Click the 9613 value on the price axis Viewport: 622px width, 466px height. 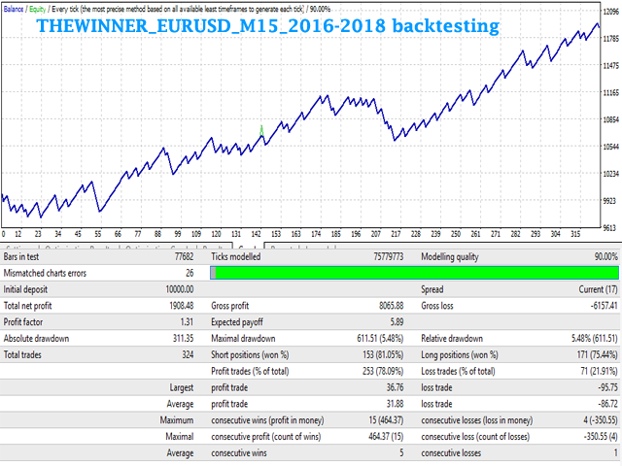click(611, 227)
